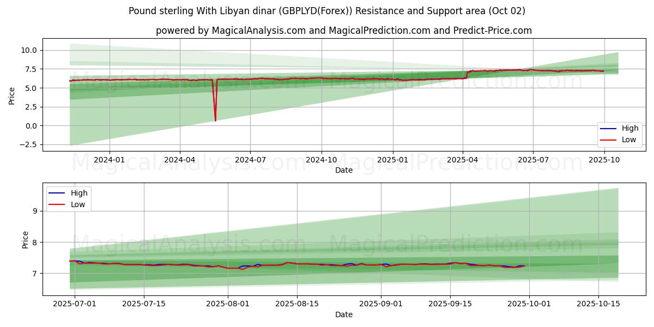Click the 2025-07-01 tick on bottom chart
This screenshot has height=327, width=654.
click(75, 305)
